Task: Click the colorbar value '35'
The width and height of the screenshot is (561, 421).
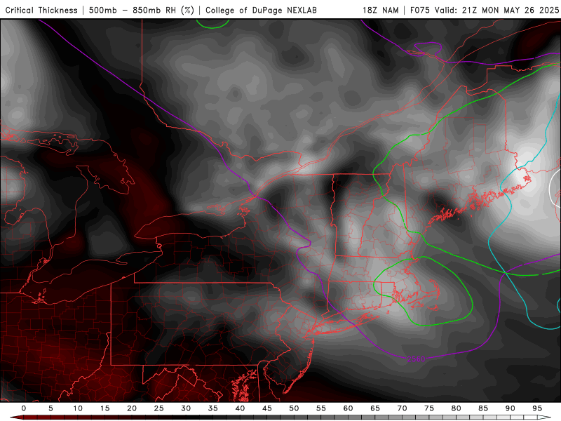Action: 213,408
